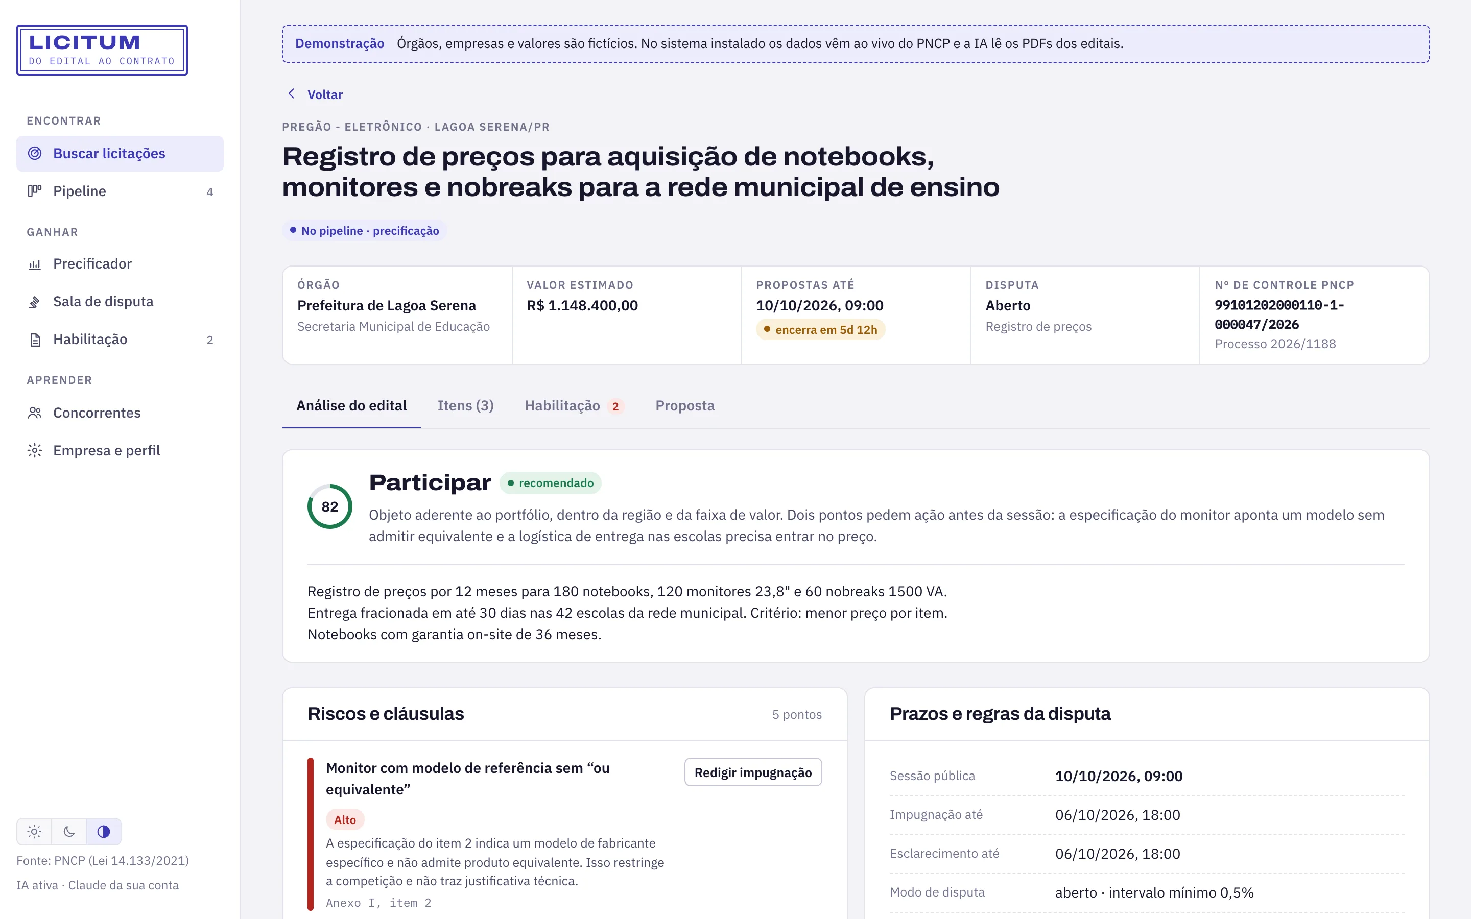Click the Concorrentes people icon
The height and width of the screenshot is (919, 1471).
tap(35, 413)
